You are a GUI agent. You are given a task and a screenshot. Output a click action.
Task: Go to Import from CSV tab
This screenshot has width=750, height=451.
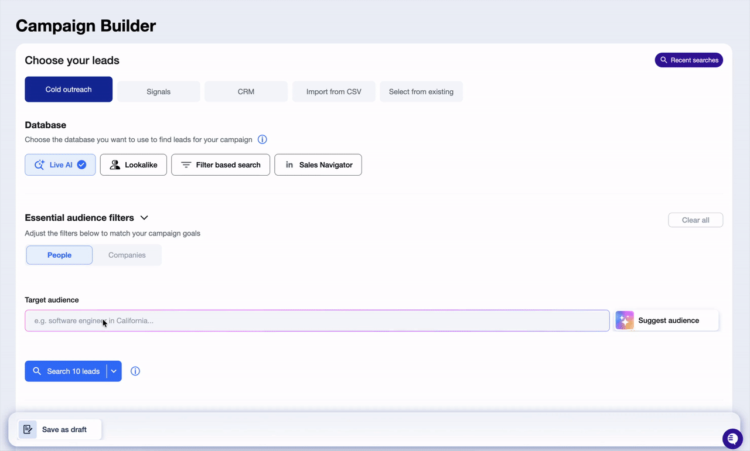coord(334,92)
